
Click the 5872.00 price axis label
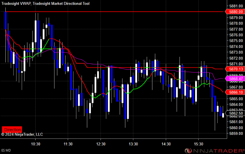coord(236,58)
